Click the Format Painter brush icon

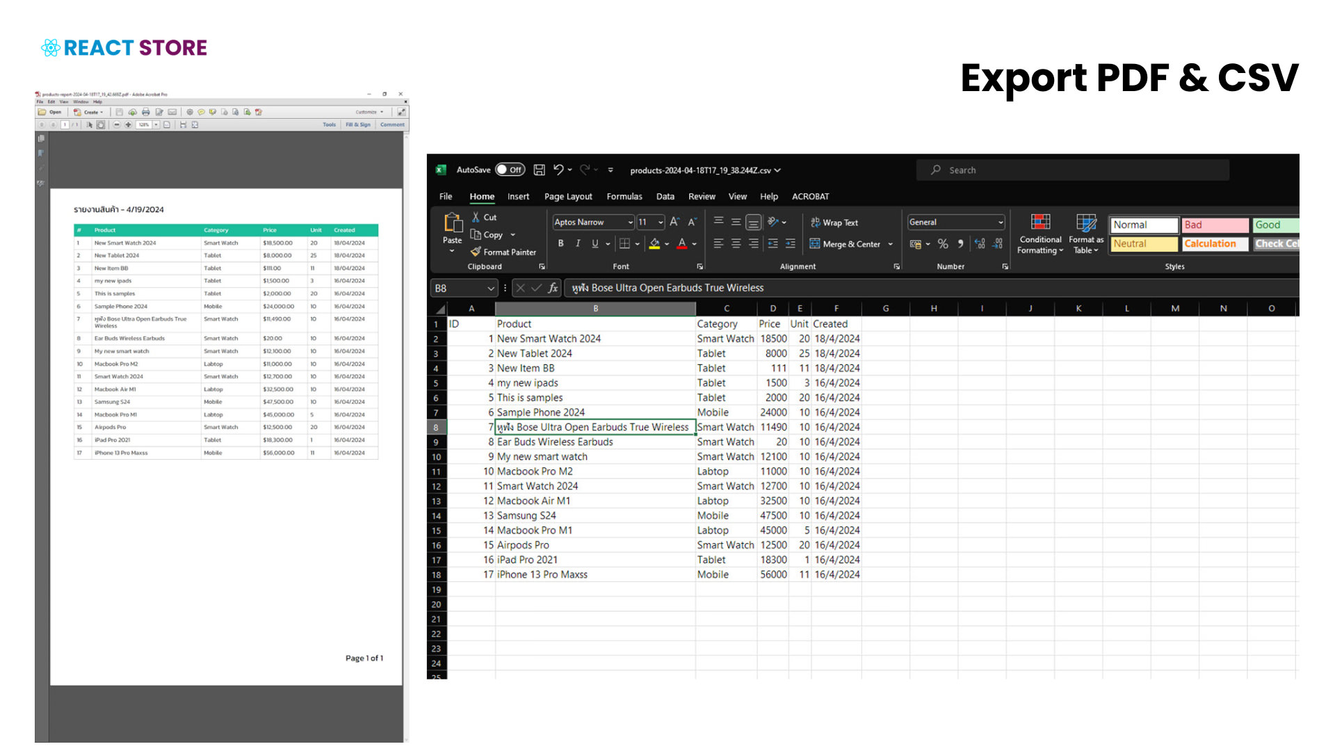476,252
